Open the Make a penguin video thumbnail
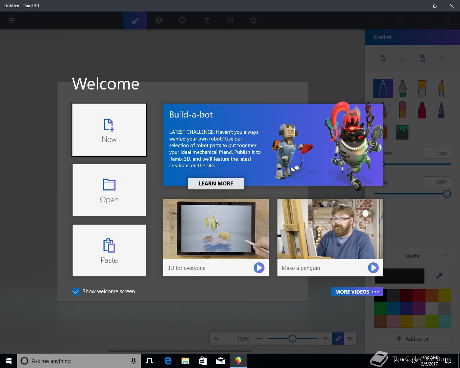 (330, 229)
